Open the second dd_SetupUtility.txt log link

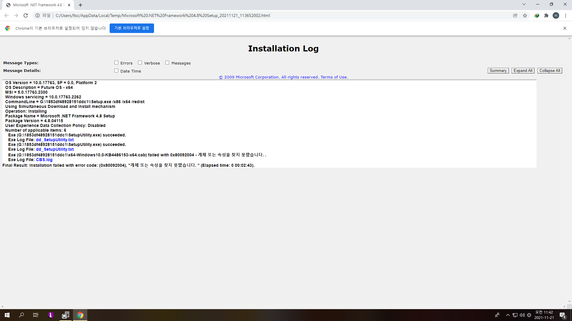point(55,149)
